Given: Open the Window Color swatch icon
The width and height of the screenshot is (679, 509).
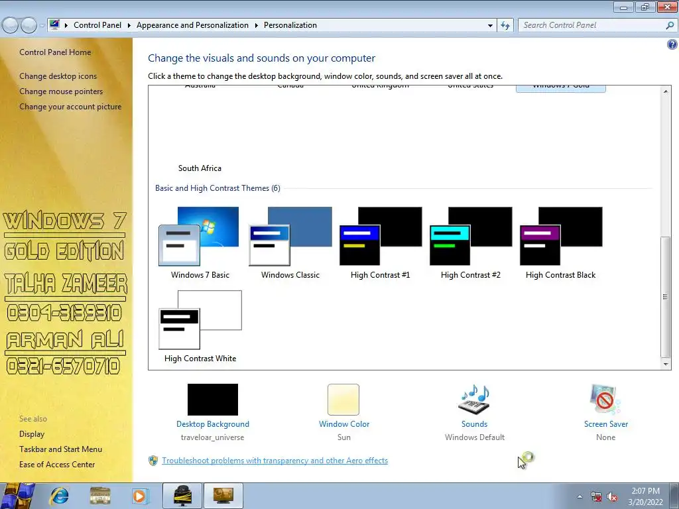Looking at the screenshot, I should click(343, 400).
